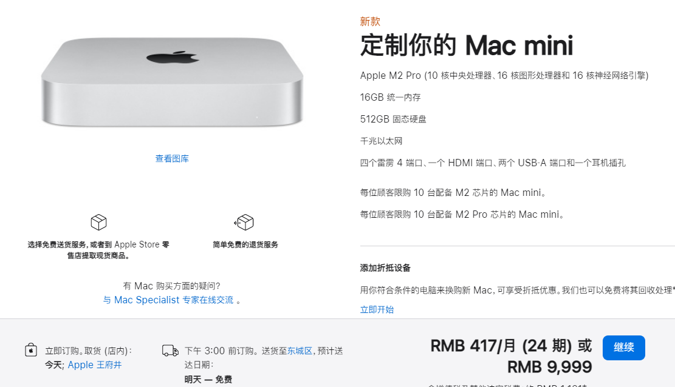The image size is (675, 387).
Task: Click the 16GB 统一内存 spec line
Action: (x=391, y=97)
